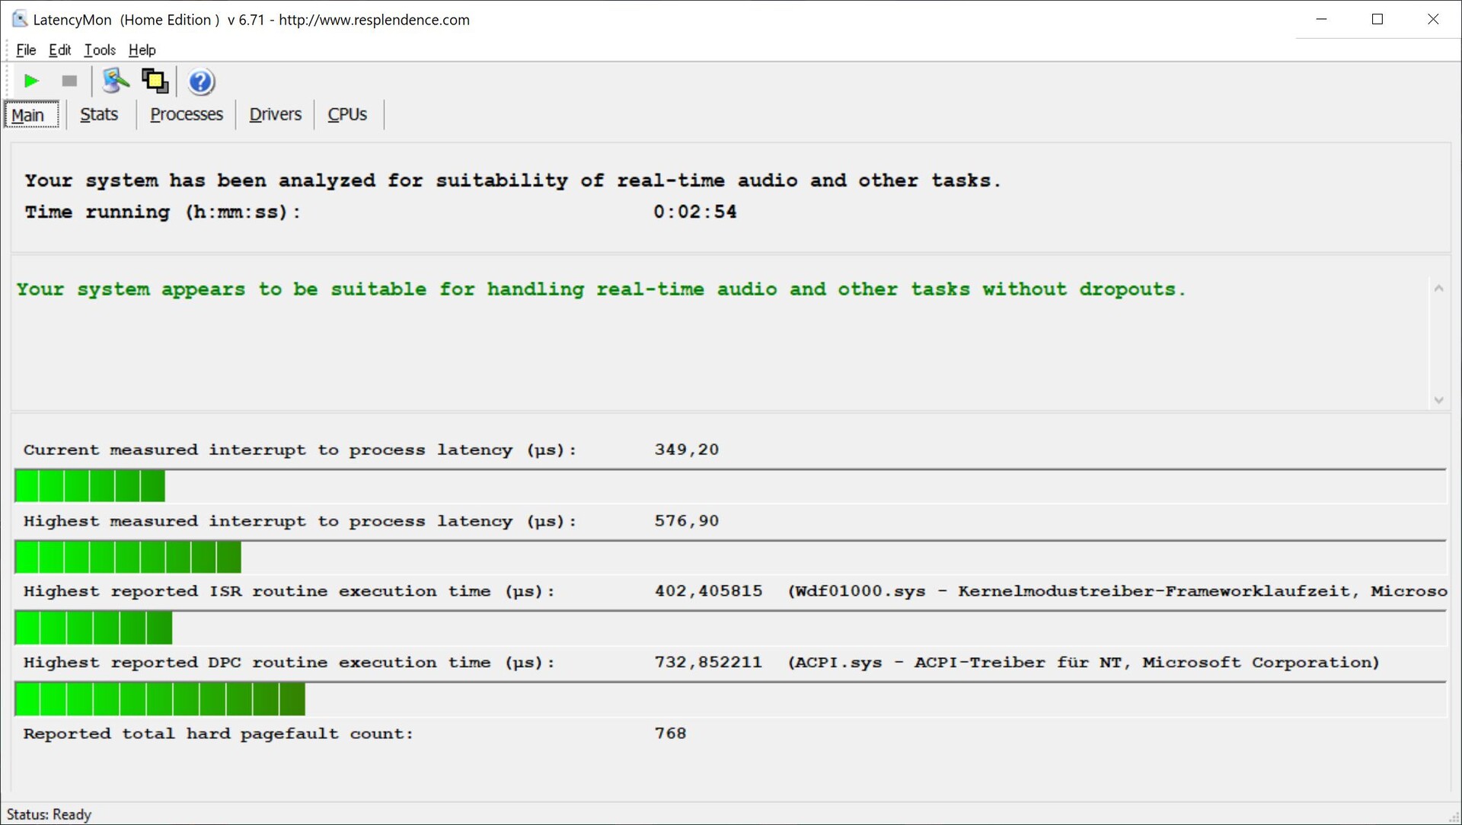Open options via monitor-with-pen icon
This screenshot has width=1462, height=825.
click(116, 81)
